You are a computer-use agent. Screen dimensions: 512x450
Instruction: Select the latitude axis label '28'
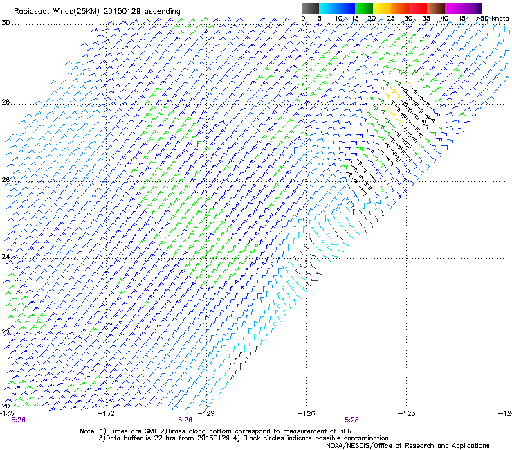coord(6,102)
